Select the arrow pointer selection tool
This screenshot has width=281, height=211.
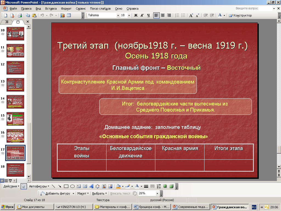[24, 186]
